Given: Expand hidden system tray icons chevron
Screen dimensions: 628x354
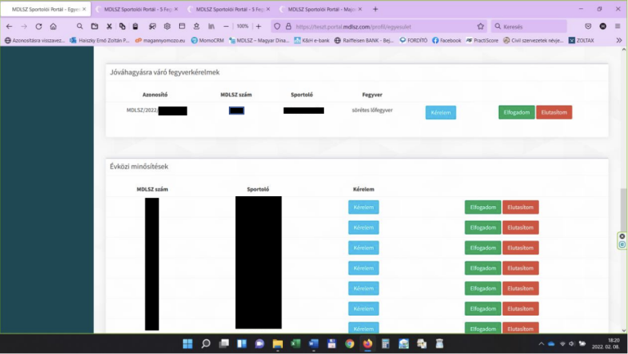Looking at the screenshot, I should (540, 343).
